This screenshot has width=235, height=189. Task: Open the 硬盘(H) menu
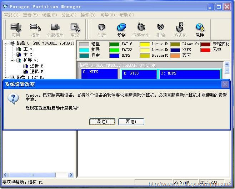(50, 15)
